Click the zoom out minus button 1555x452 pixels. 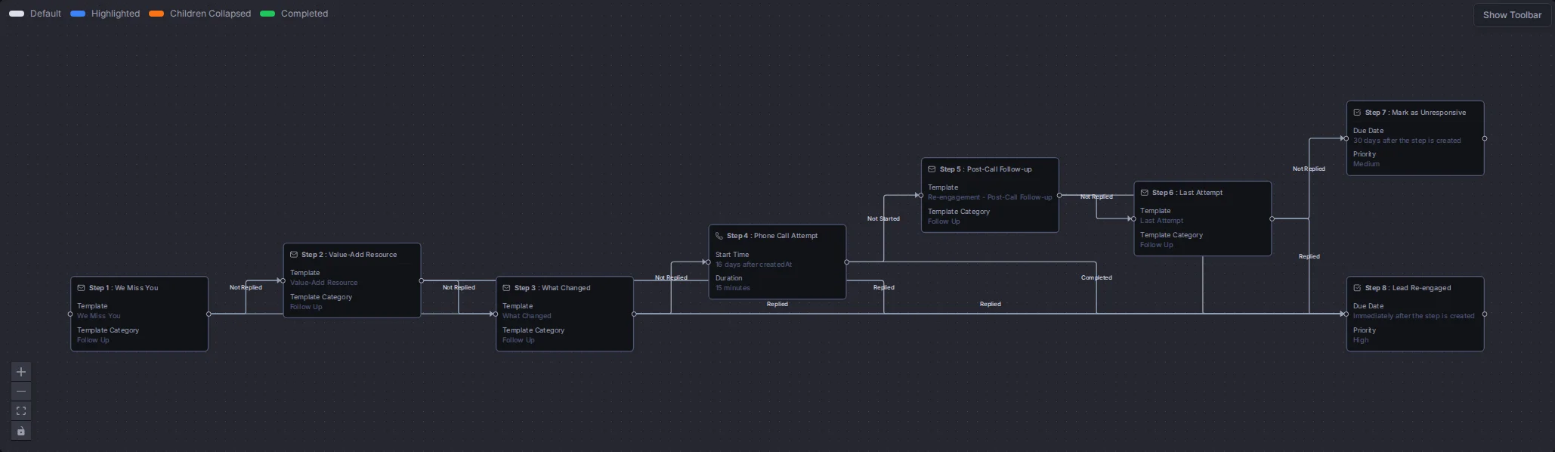21,392
